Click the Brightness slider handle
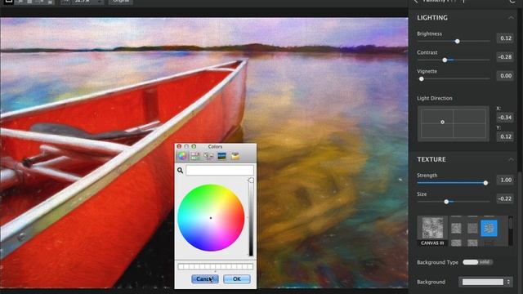523x294 pixels. (x=458, y=41)
